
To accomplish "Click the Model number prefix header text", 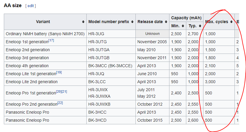I will click(109, 22).
